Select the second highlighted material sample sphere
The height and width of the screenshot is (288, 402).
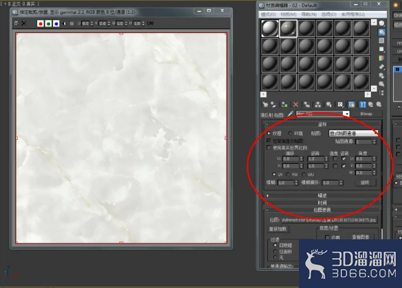point(288,28)
